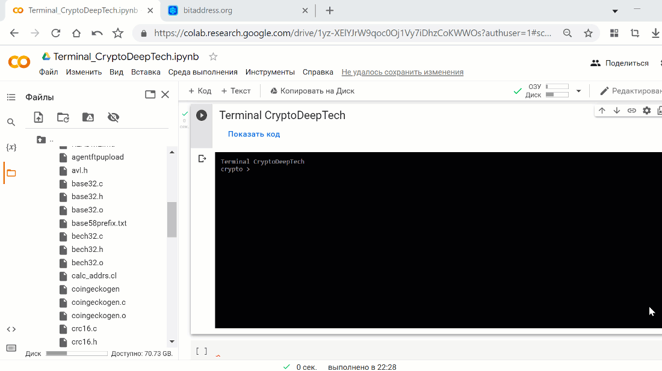Viewport: 662px width, 371px height.
Task: Go up to parent folder
Action: pos(41,140)
